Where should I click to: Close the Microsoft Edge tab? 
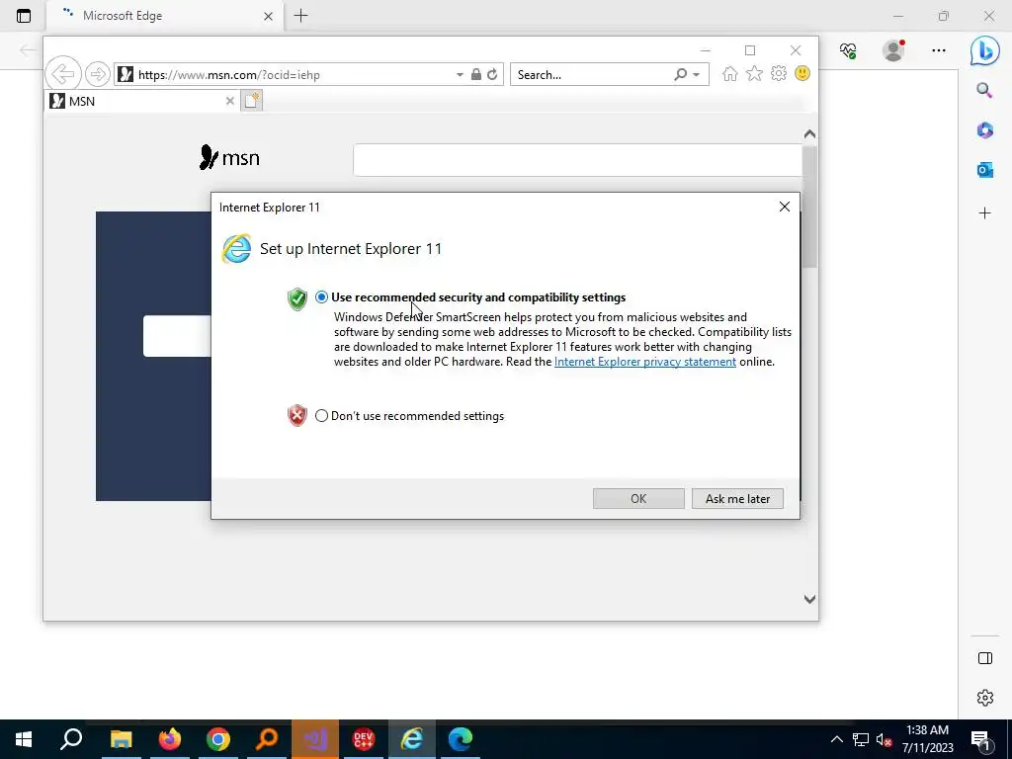click(x=269, y=16)
